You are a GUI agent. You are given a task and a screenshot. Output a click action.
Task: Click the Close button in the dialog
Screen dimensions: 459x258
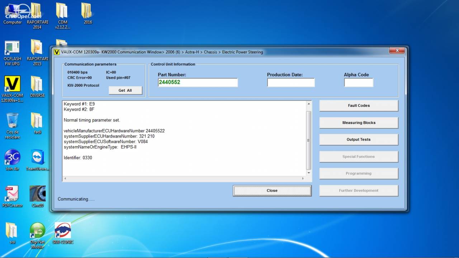(x=272, y=191)
